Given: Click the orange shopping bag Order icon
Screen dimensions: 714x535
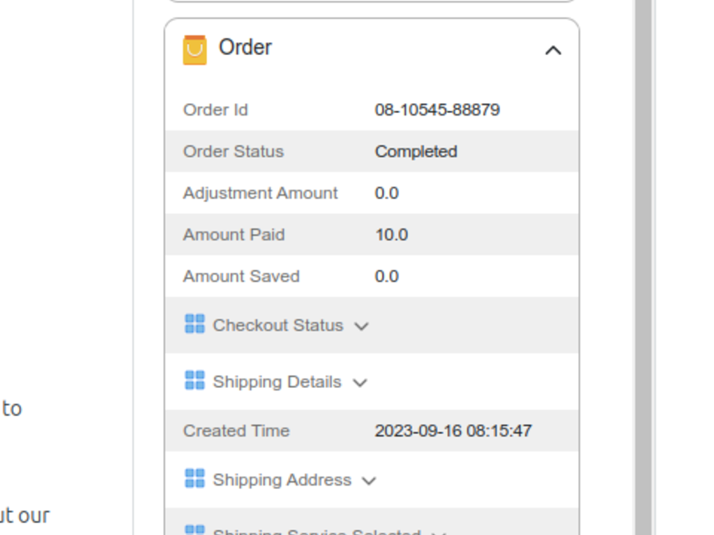Looking at the screenshot, I should point(195,49).
